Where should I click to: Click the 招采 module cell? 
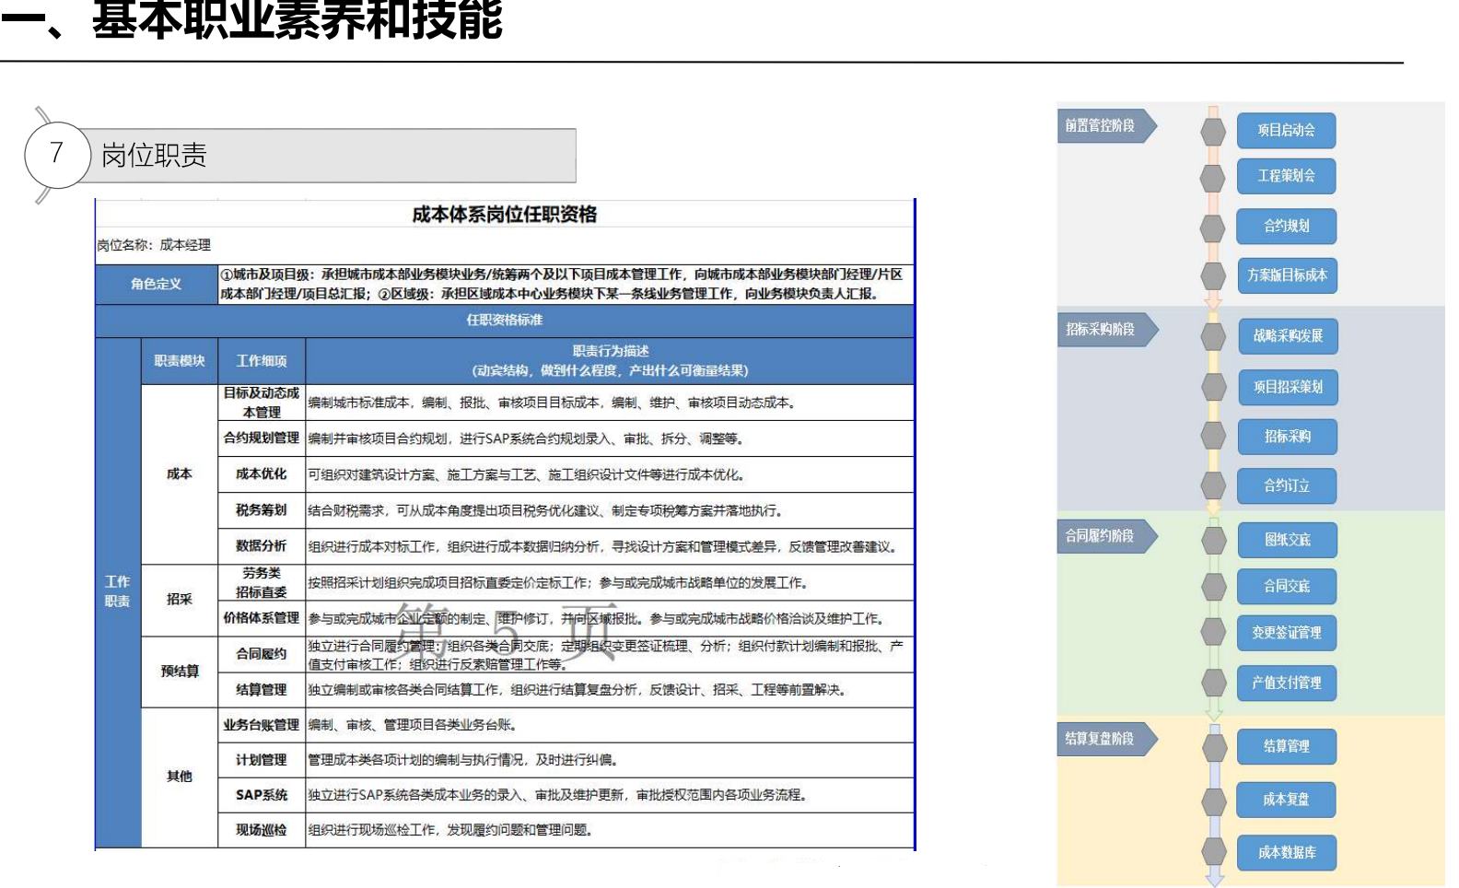(180, 600)
